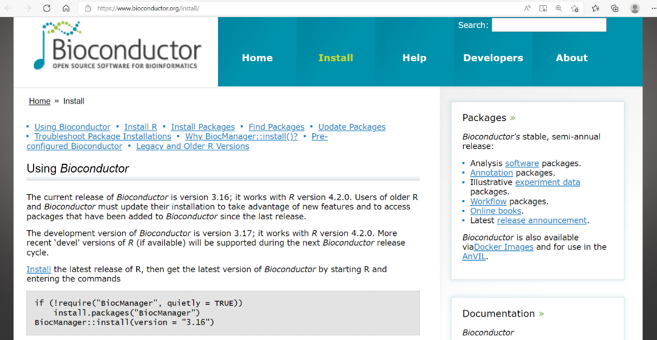The height and width of the screenshot is (340, 657).
Task: Focus the Search input field
Action: tap(549, 25)
